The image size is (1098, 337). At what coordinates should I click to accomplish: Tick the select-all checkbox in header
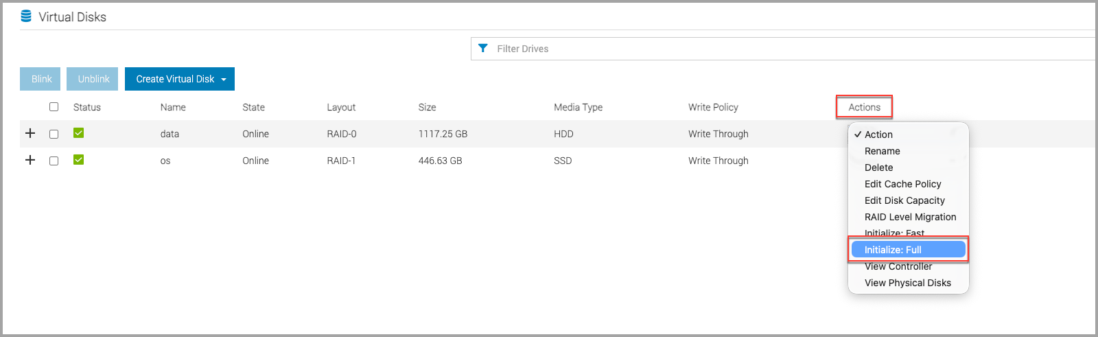coord(54,107)
